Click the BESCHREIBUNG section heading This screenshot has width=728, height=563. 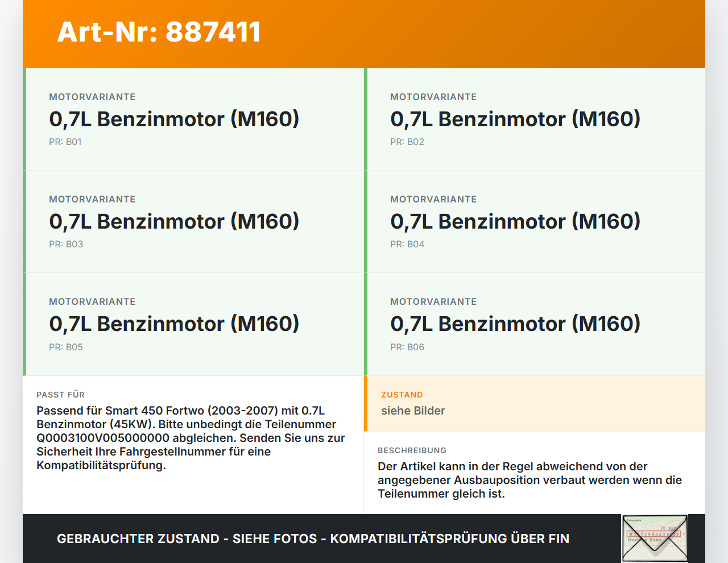pyautogui.click(x=412, y=450)
